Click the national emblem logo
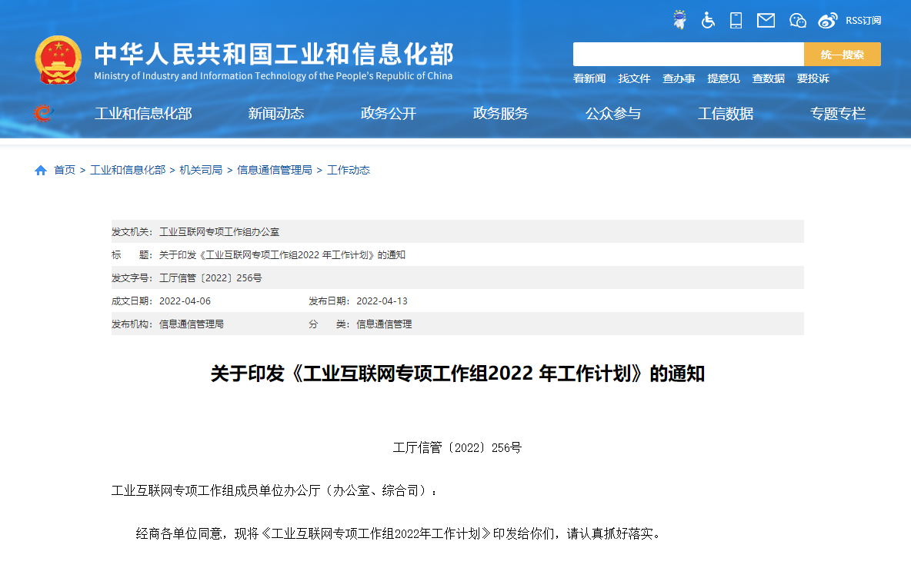 pyautogui.click(x=58, y=61)
